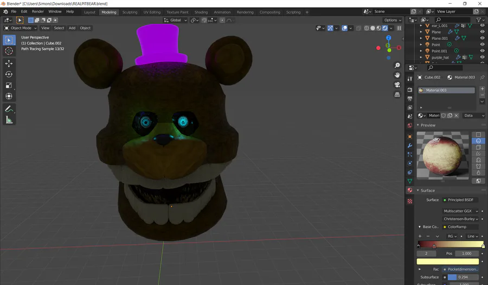The height and width of the screenshot is (285, 488).
Task: Open the Render menu
Action: pos(37,11)
